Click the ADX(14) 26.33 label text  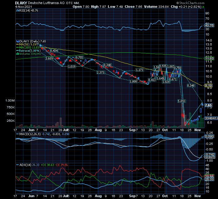click(30, 165)
